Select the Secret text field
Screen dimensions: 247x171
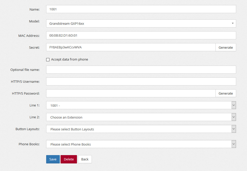[x=130, y=47]
